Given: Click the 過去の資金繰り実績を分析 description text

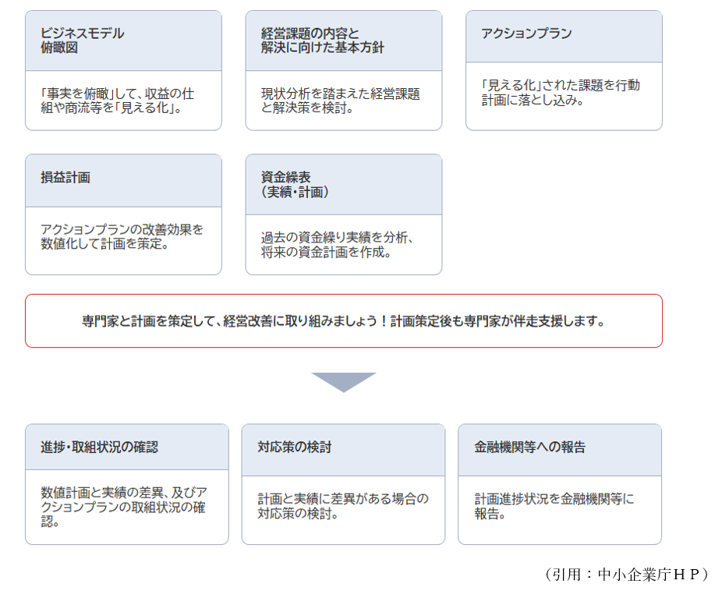Looking at the screenshot, I should point(342,245).
